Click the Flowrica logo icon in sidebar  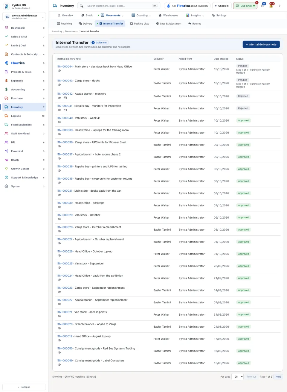6,63
